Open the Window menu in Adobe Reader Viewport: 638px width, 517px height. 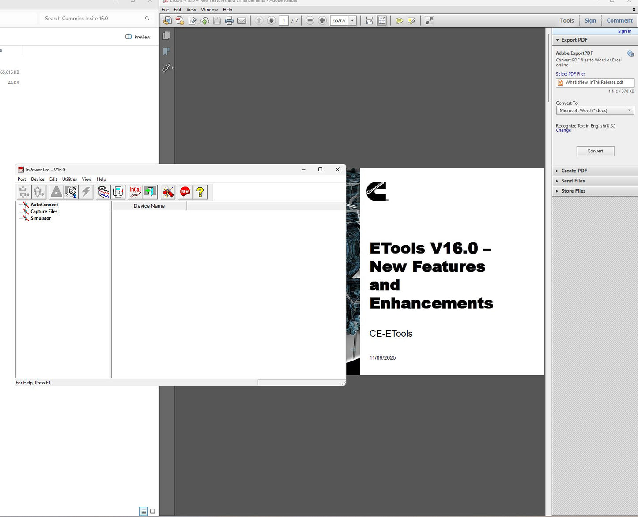pyautogui.click(x=209, y=10)
